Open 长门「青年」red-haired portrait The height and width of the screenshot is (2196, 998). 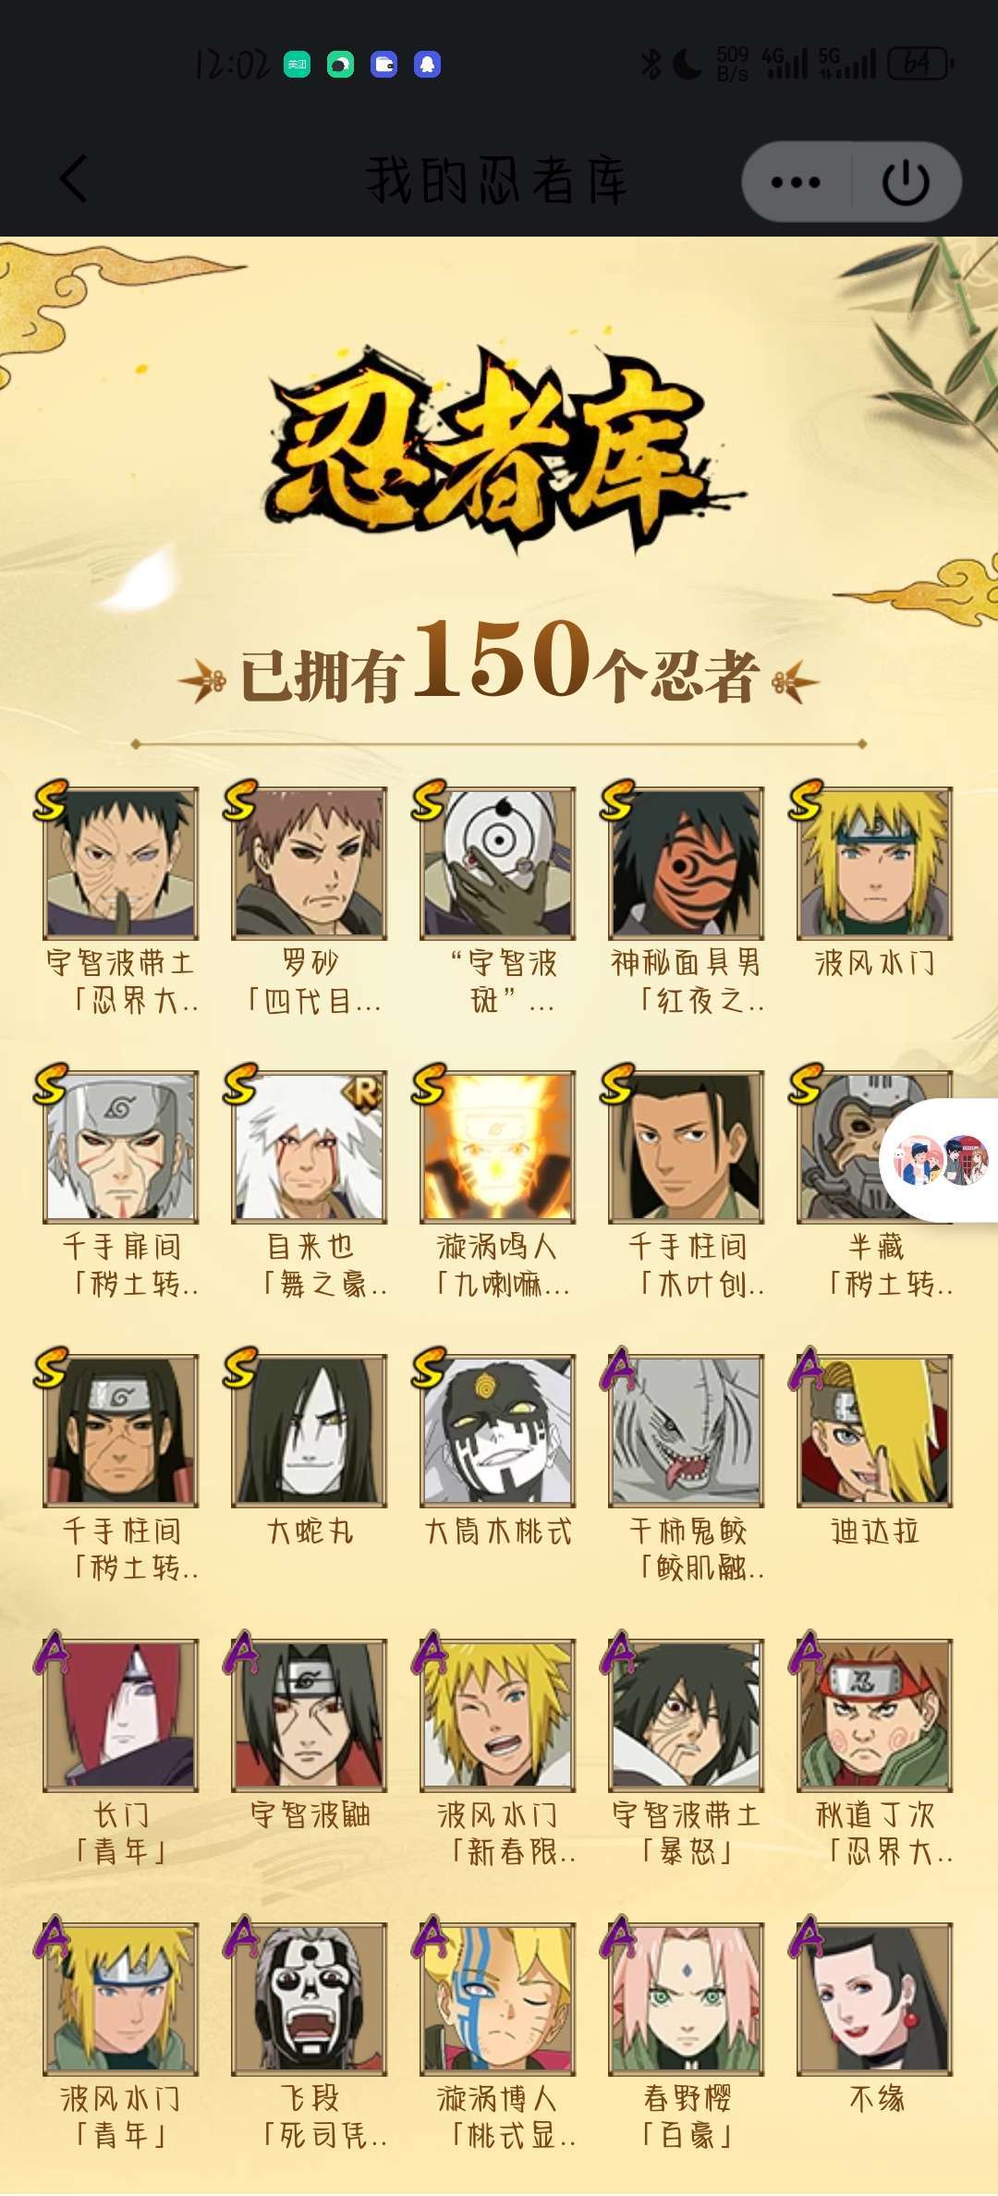[120, 1714]
